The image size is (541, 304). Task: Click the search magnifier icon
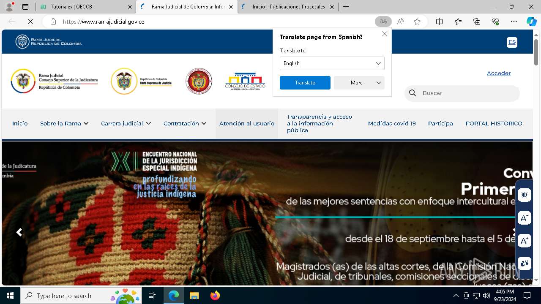tap(413, 93)
